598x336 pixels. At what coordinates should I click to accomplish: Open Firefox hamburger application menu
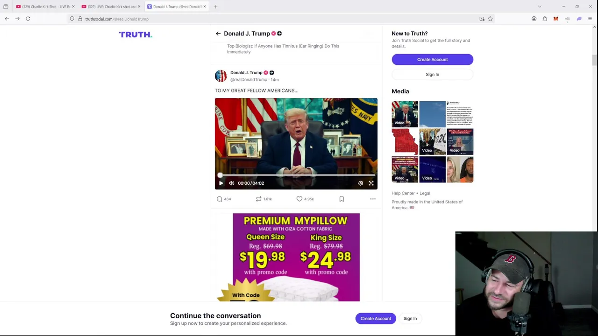(590, 19)
